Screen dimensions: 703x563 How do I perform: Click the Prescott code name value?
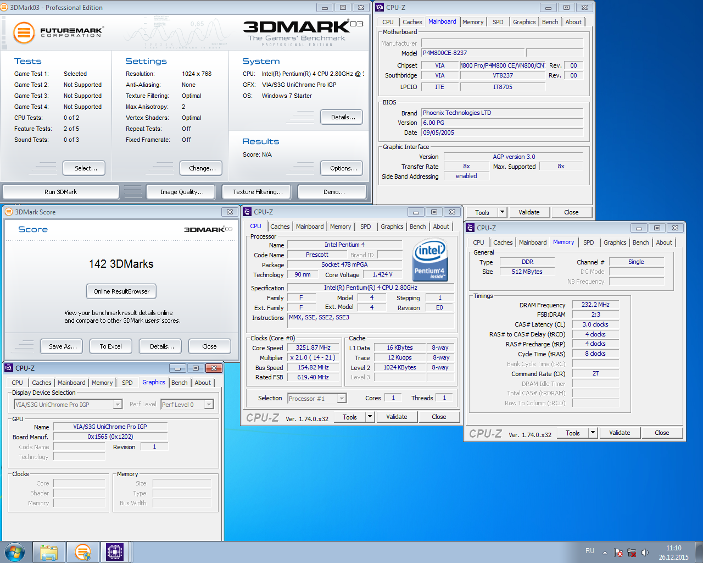[317, 255]
